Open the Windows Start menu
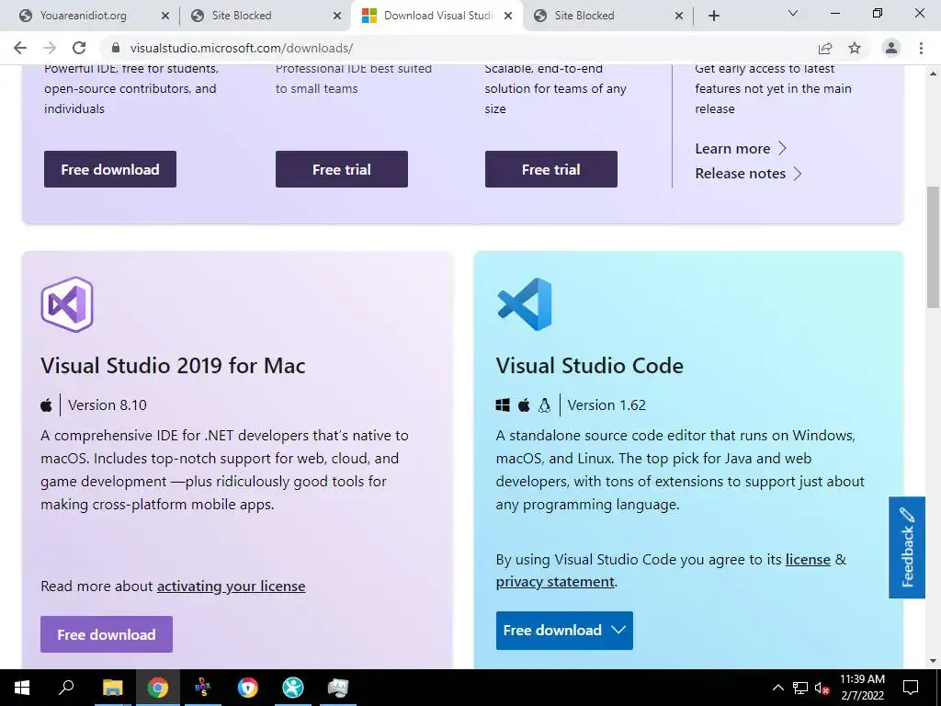941x706 pixels. [x=22, y=688]
